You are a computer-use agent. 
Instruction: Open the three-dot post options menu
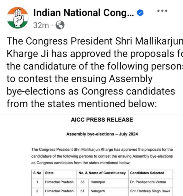click(x=162, y=11)
